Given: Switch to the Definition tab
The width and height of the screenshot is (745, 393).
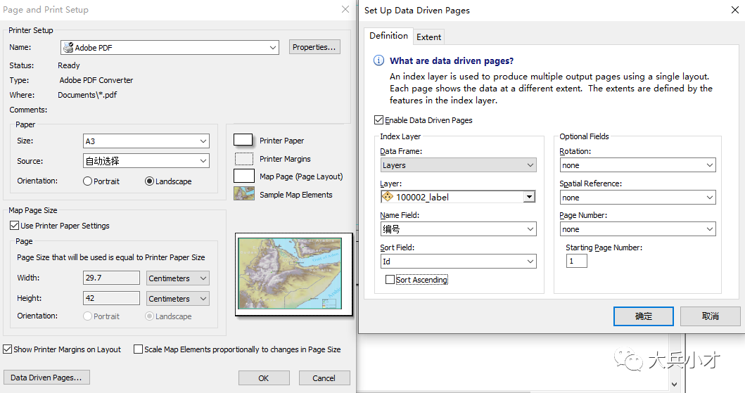Looking at the screenshot, I should tap(388, 36).
